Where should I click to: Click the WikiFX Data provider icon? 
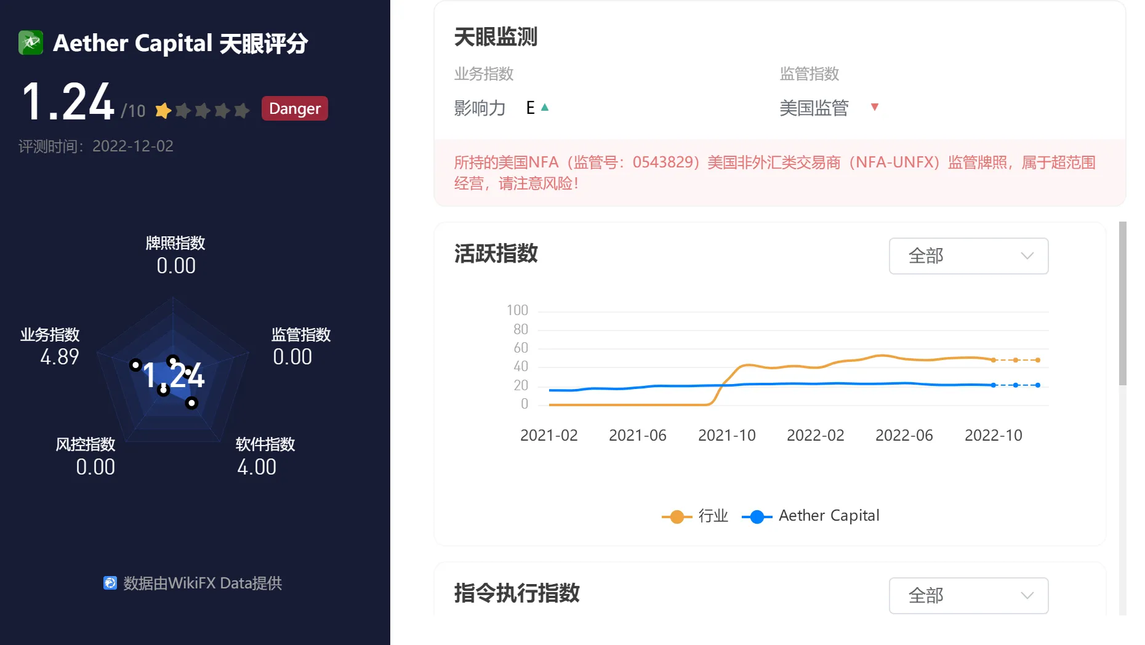click(x=110, y=583)
